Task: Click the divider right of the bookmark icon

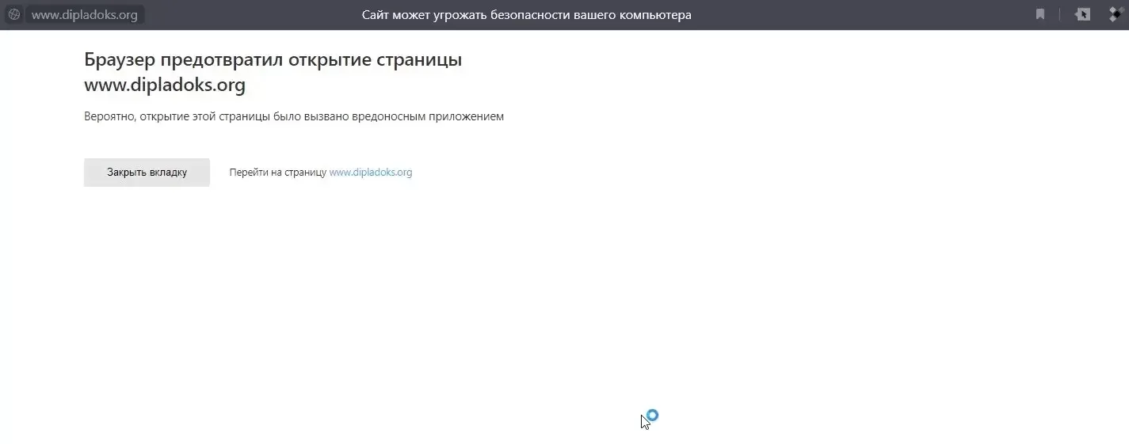Action: 1060,14
